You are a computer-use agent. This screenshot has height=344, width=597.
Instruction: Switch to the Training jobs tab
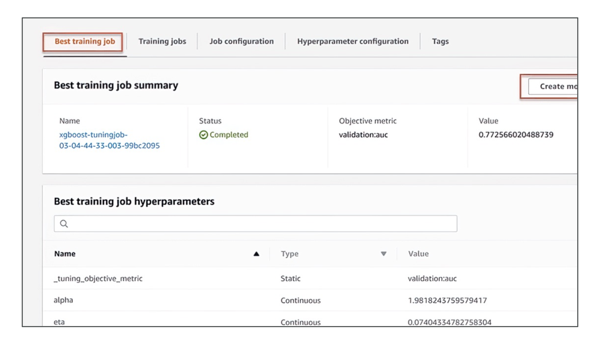click(x=162, y=41)
